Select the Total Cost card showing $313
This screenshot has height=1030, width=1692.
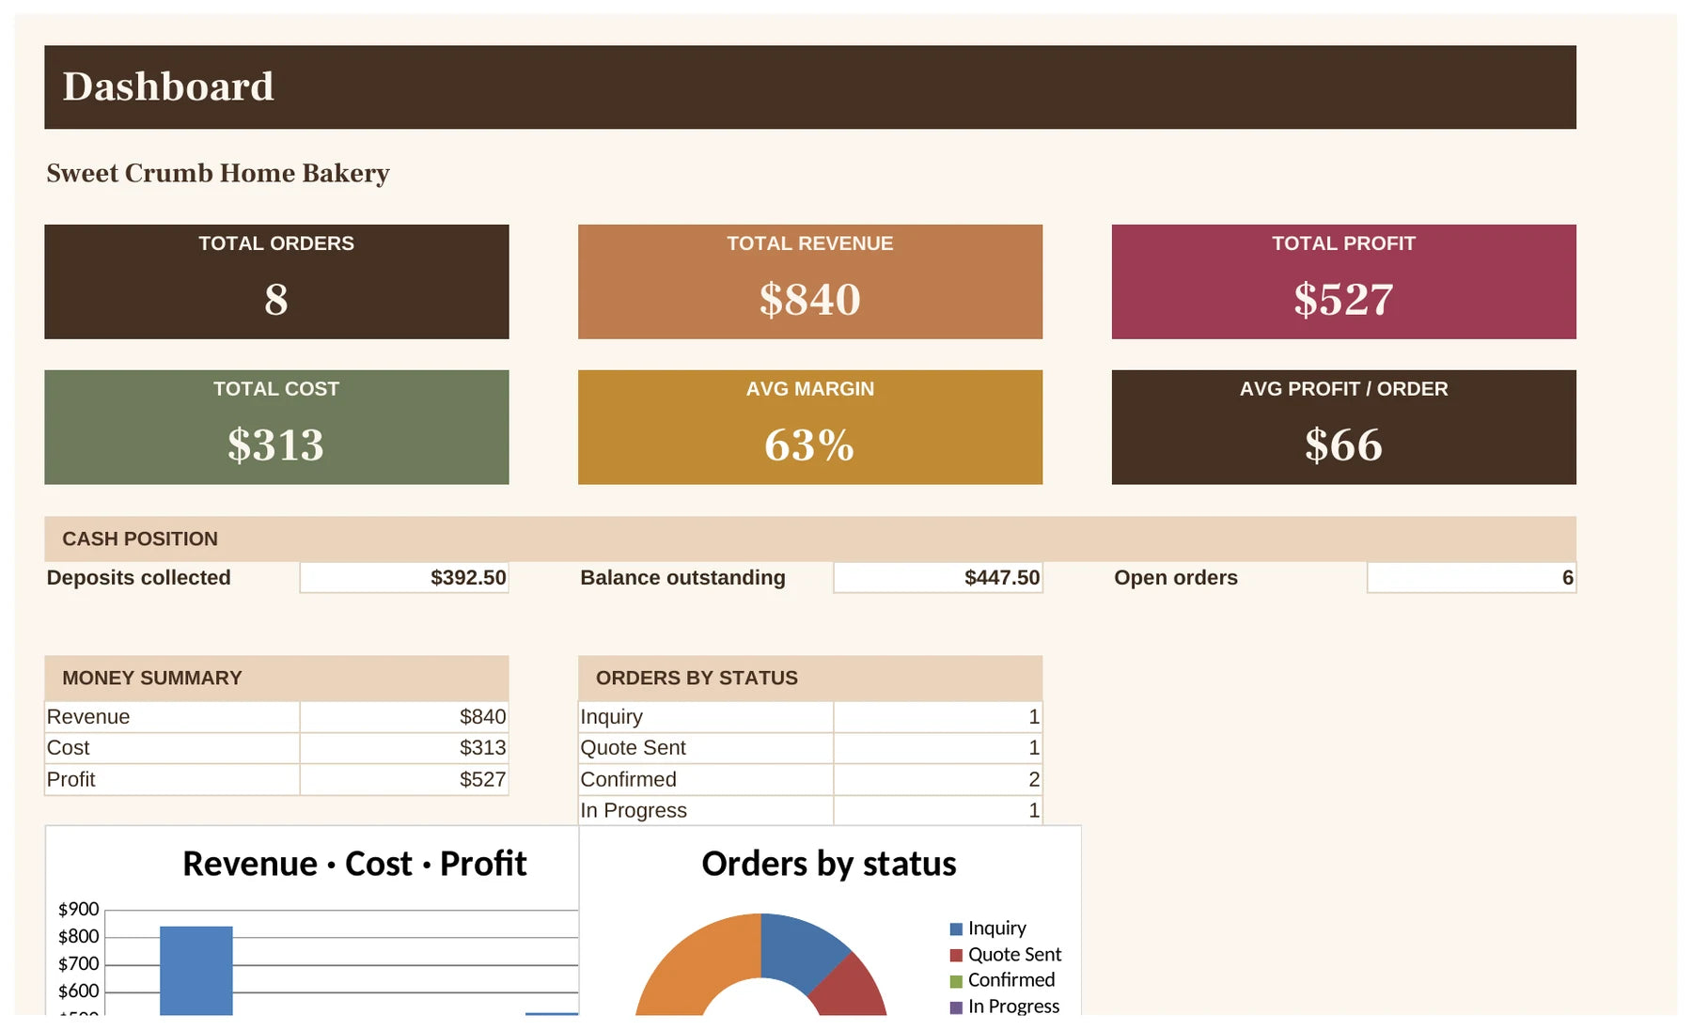276,427
